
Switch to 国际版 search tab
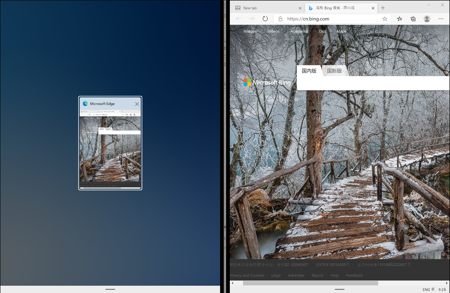[x=335, y=71]
